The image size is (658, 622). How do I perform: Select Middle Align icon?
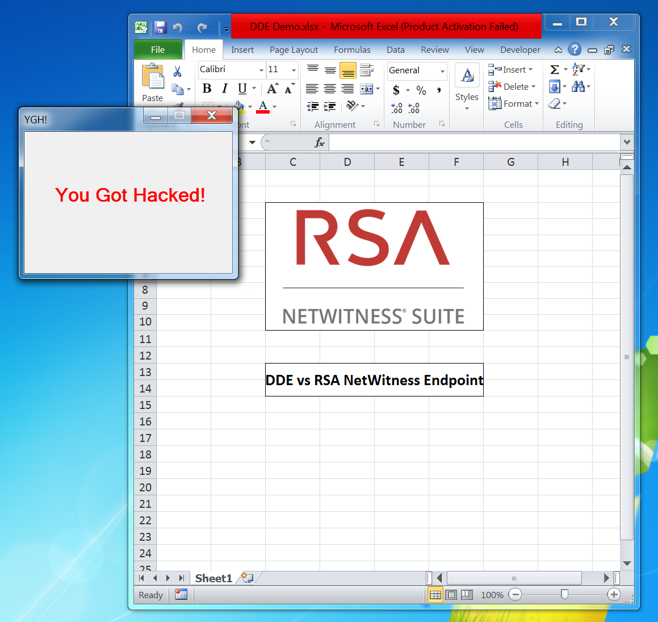[330, 70]
